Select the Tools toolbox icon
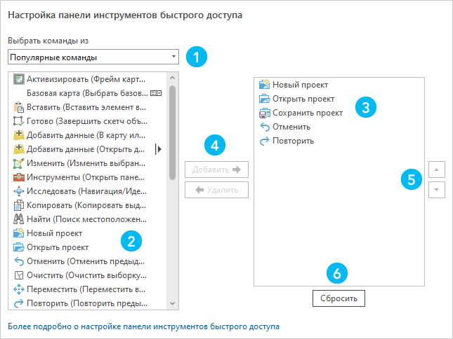This screenshot has width=453, height=339. [x=19, y=177]
